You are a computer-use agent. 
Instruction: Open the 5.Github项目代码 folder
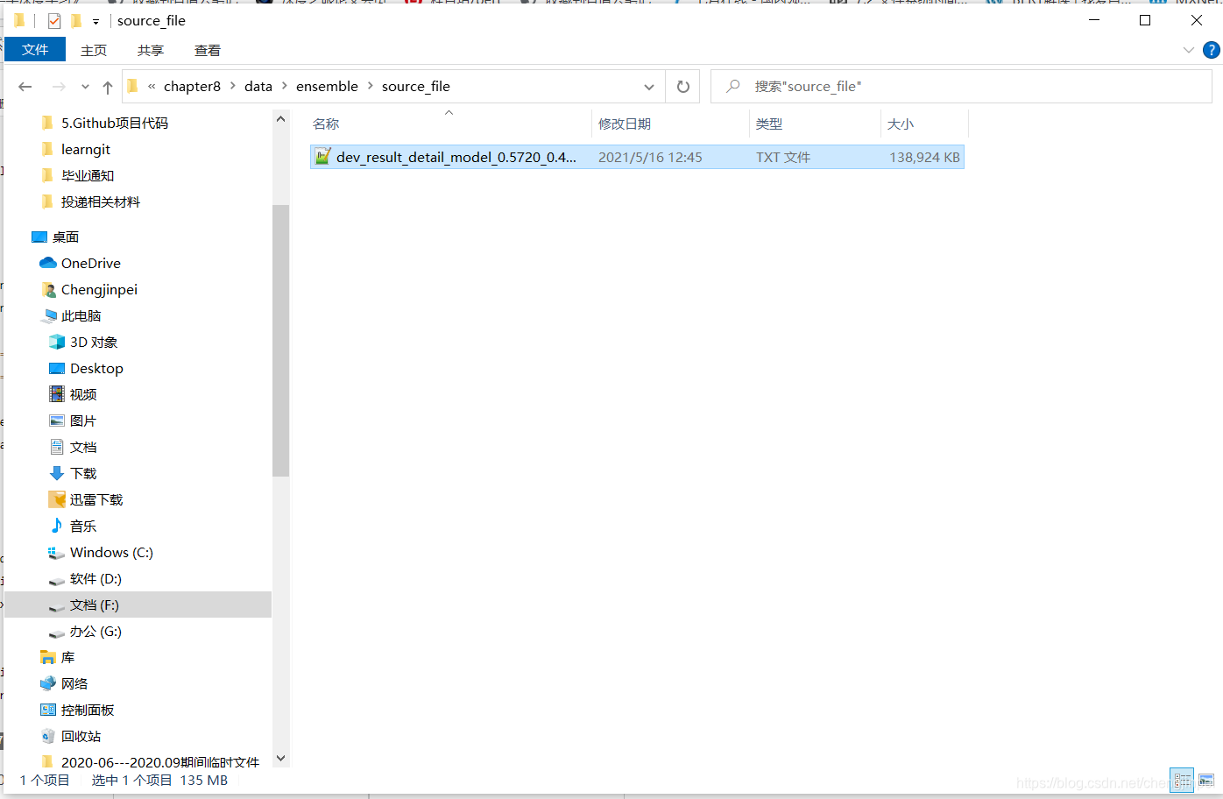pos(115,124)
